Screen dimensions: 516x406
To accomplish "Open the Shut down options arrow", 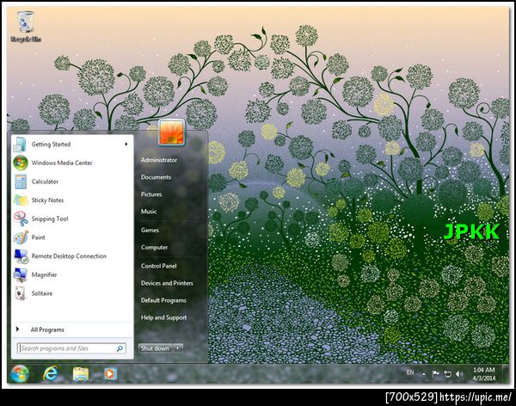I will click(x=178, y=348).
